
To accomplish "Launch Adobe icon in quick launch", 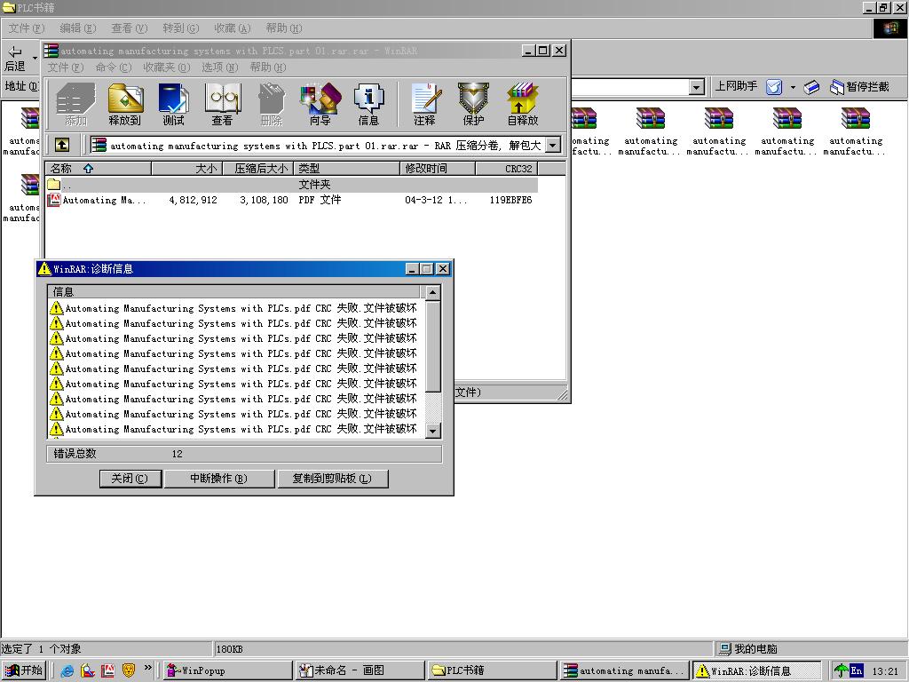I will point(107,670).
